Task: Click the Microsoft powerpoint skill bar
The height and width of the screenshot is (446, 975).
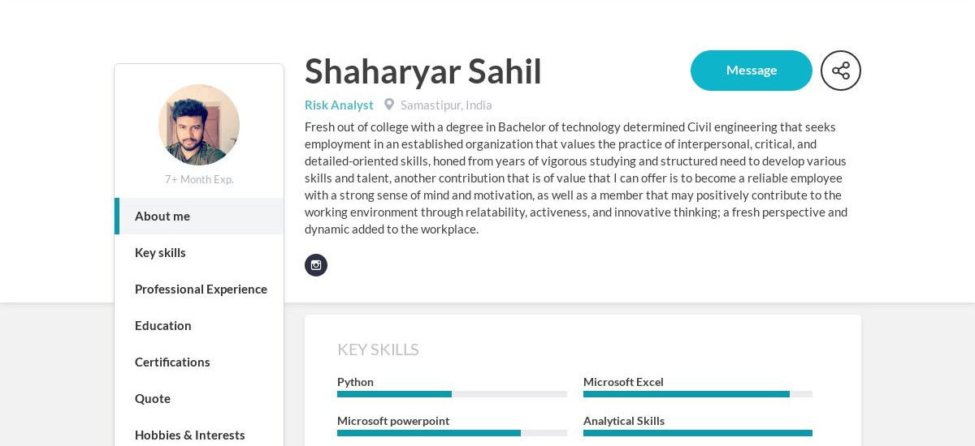Action: [x=452, y=433]
